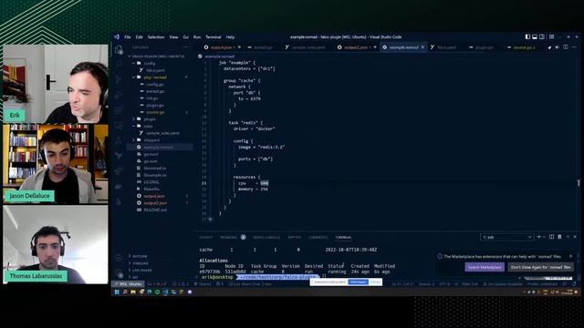This screenshot has width=584, height=328.
Task: Click the Search Marketplace button
Action: coord(485,267)
